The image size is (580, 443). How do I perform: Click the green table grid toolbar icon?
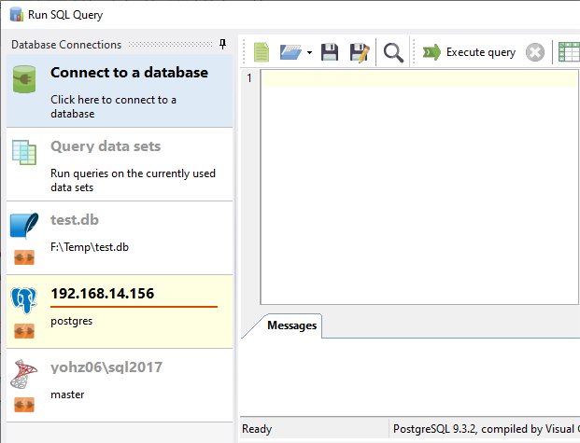pyautogui.click(x=569, y=52)
